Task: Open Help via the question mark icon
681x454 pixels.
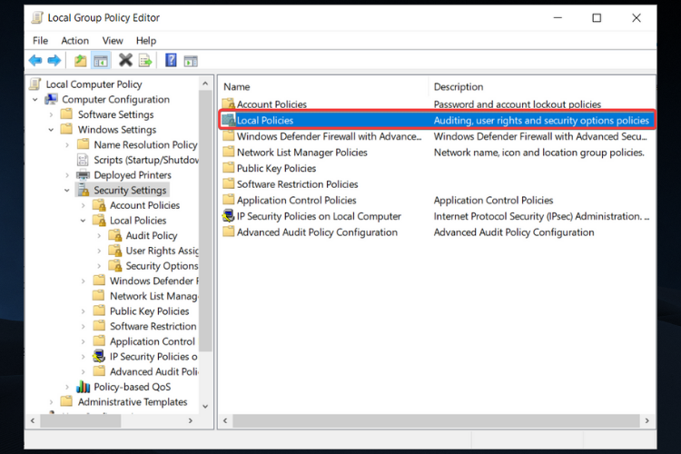Action: (x=171, y=60)
